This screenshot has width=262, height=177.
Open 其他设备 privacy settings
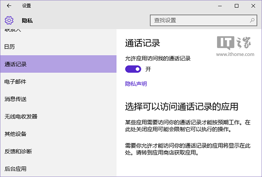pos(16,134)
